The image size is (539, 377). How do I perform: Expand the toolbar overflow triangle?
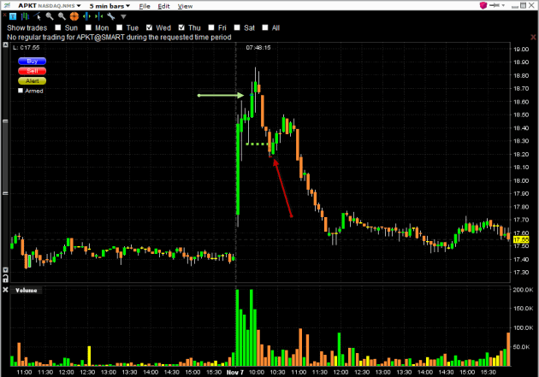coord(123,16)
